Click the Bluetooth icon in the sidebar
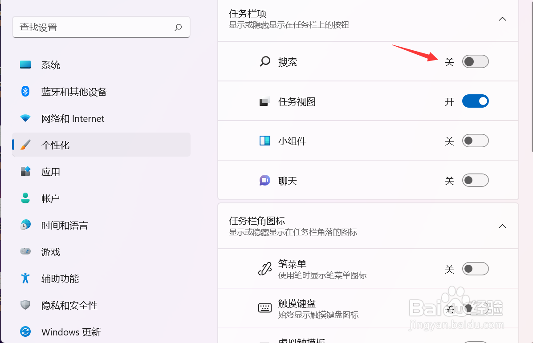The height and width of the screenshot is (343, 533). point(25,91)
